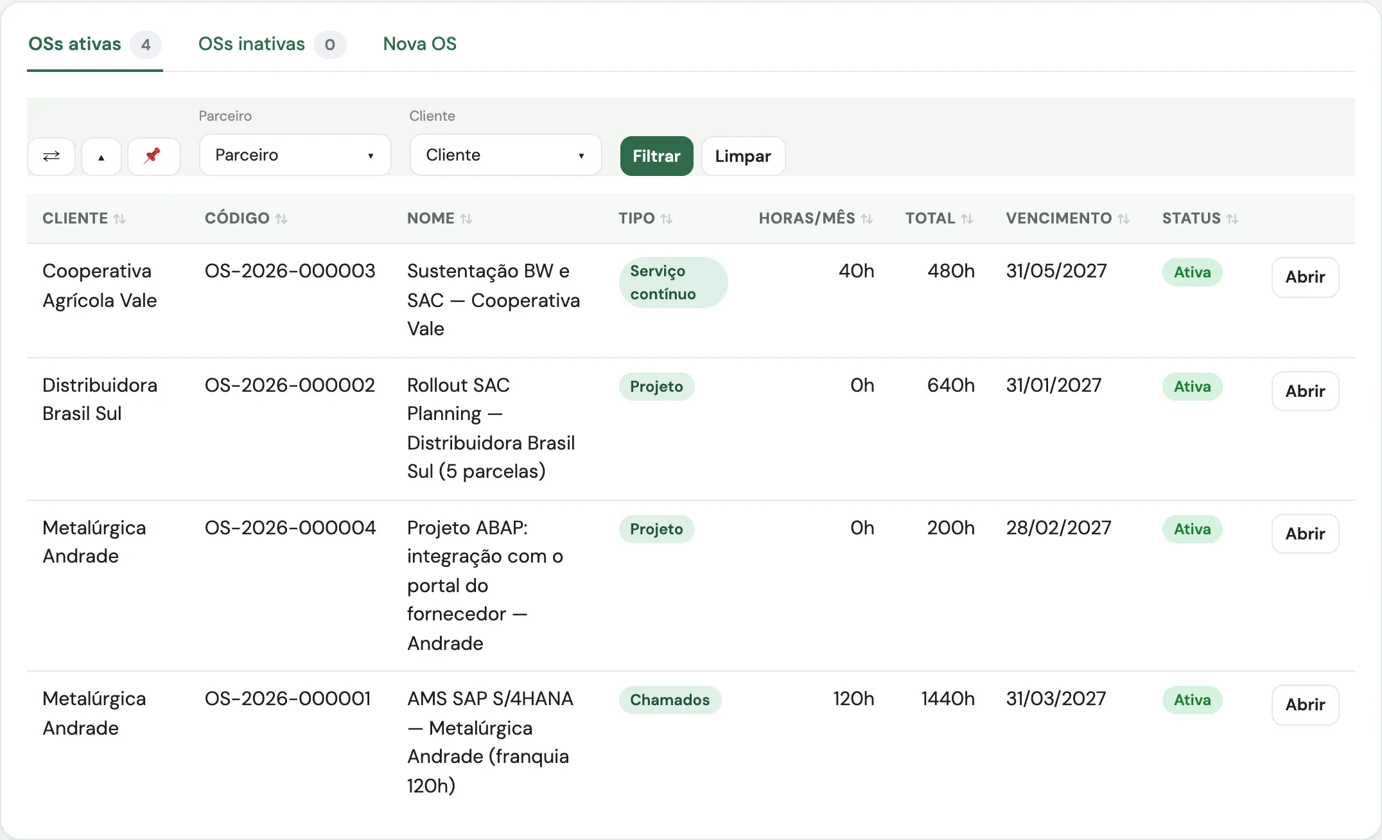
Task: Open the Cliente dropdown
Action: click(506, 155)
